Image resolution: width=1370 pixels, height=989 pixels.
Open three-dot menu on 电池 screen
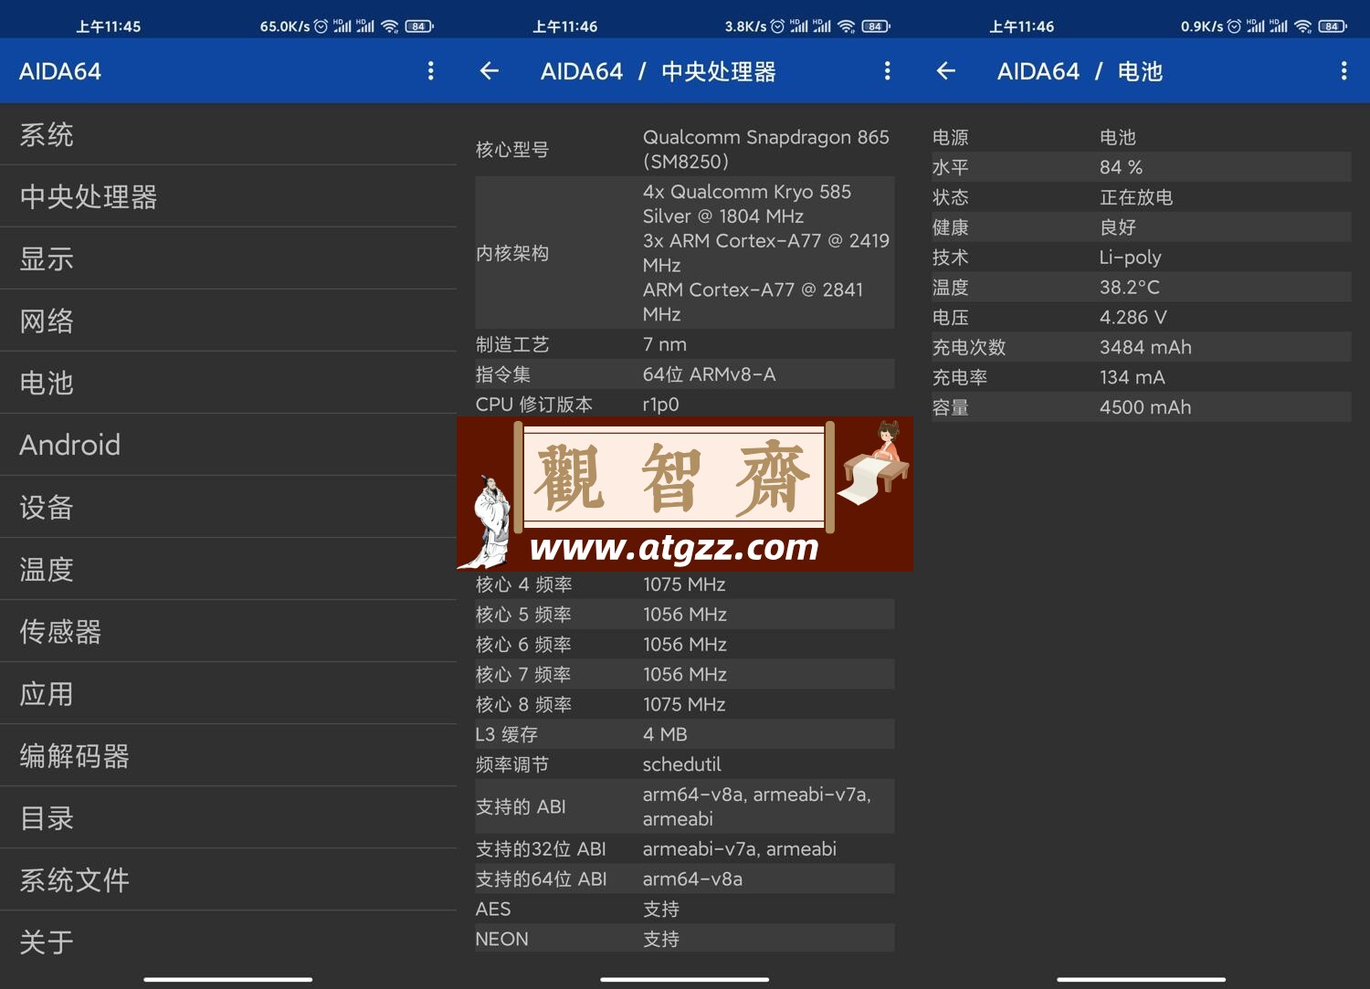(x=1344, y=71)
